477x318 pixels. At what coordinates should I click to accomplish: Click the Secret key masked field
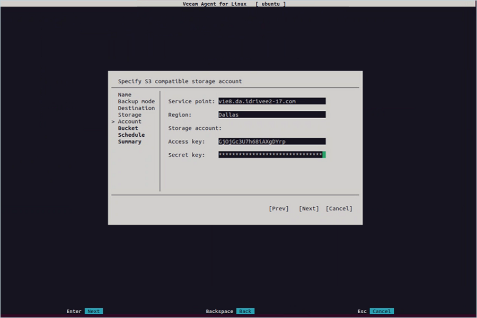click(x=272, y=155)
